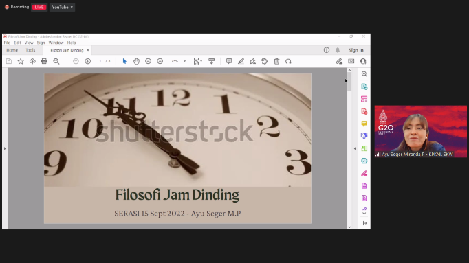Open the help question mark icon
Screen dimensions: 469x263
point(327,50)
